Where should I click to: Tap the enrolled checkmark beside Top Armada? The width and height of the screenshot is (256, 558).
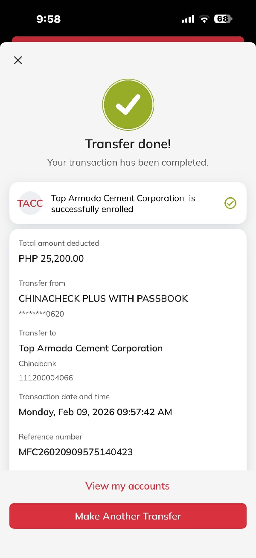[230, 203]
